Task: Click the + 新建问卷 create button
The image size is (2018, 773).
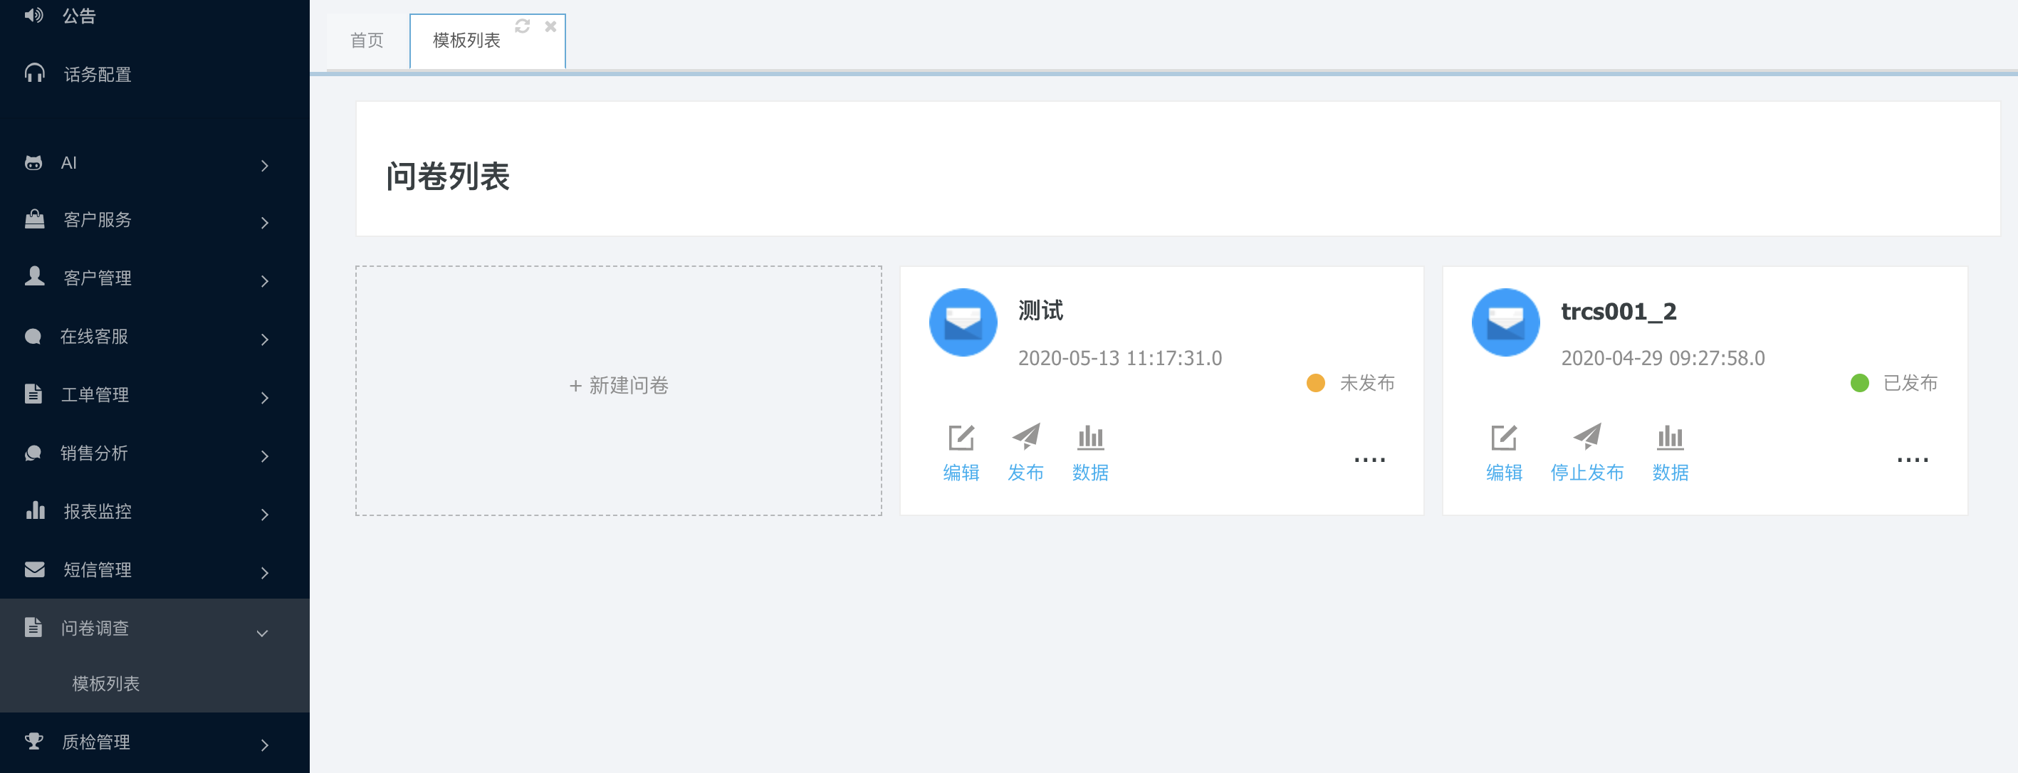Action: coord(618,386)
